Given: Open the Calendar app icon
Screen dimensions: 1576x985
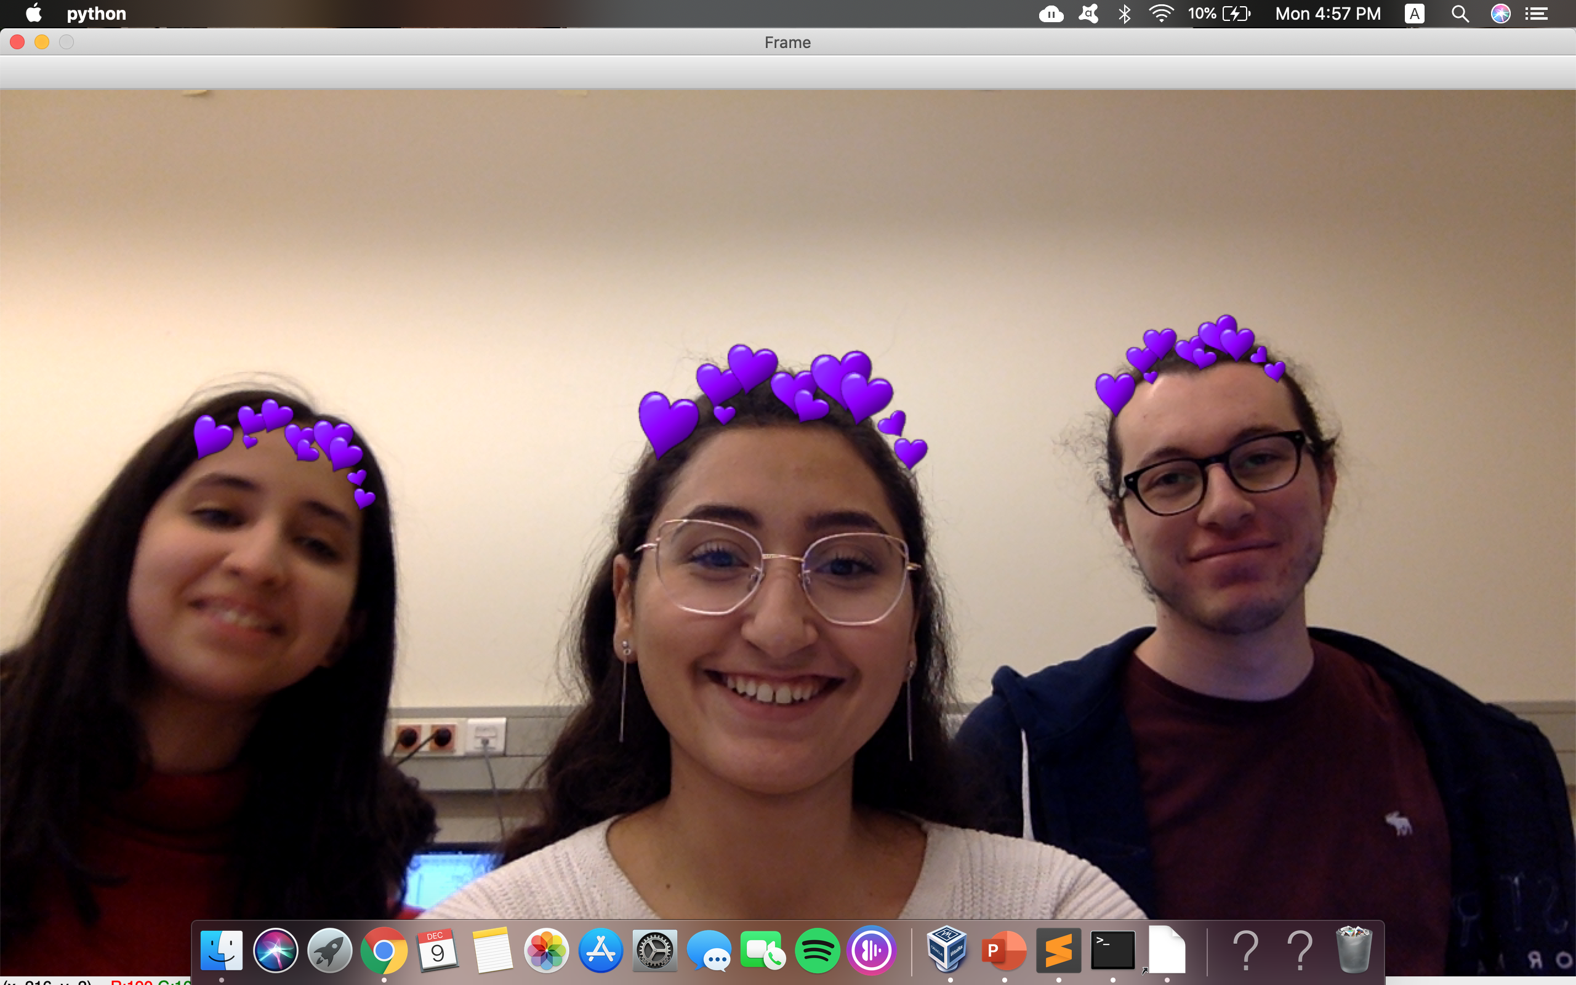Looking at the screenshot, I should tap(438, 951).
